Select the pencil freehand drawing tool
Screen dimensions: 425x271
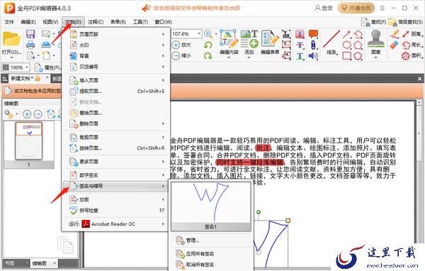(x=395, y=34)
